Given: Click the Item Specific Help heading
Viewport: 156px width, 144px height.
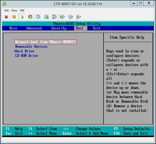Looking at the screenshot, I should click(127, 37).
